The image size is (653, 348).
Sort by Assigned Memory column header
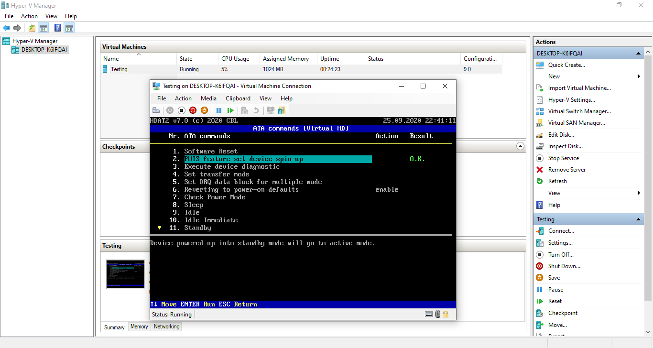(x=288, y=59)
